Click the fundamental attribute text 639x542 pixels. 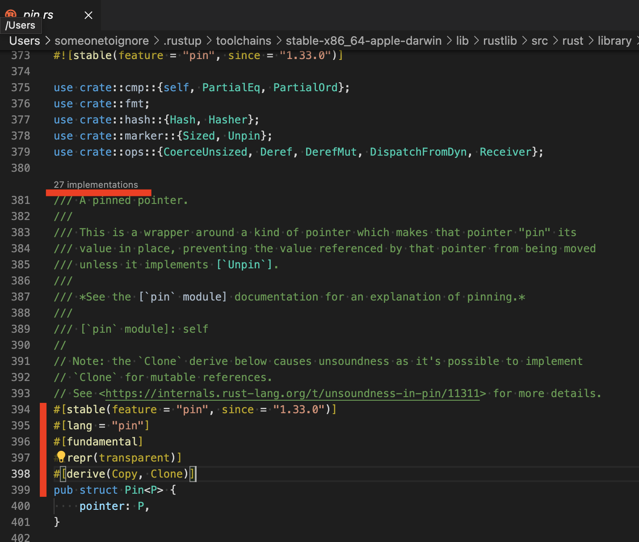click(102, 441)
